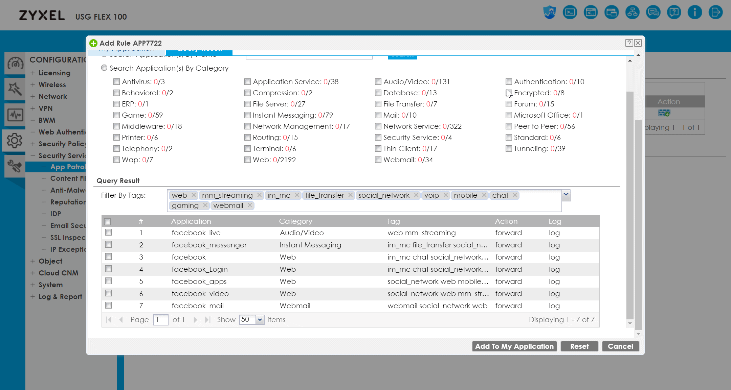Click the SecuReporter shield icon
This screenshot has height=390, width=731.
[550, 13]
